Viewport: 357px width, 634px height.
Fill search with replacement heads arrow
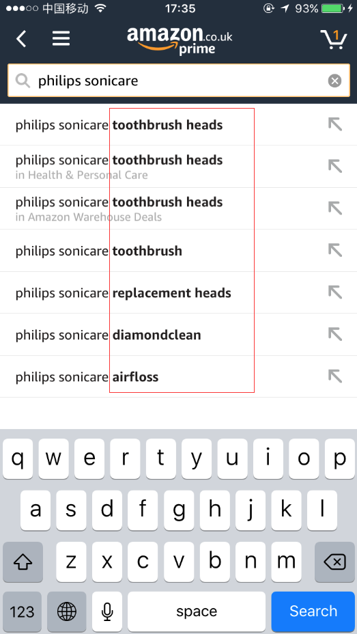[334, 292]
